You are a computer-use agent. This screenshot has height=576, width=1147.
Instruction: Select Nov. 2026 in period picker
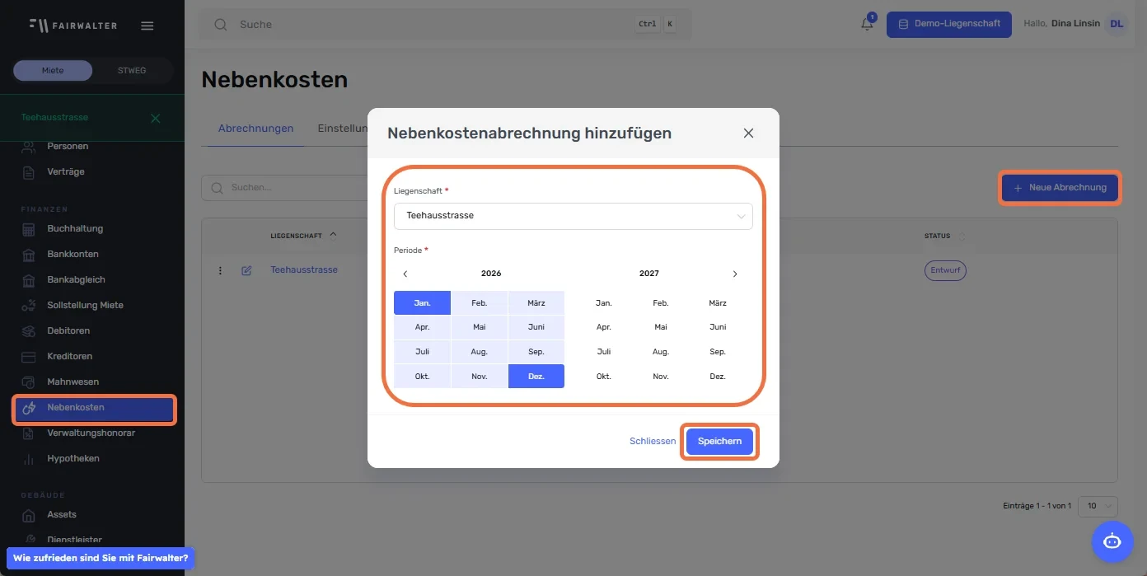[x=480, y=377]
